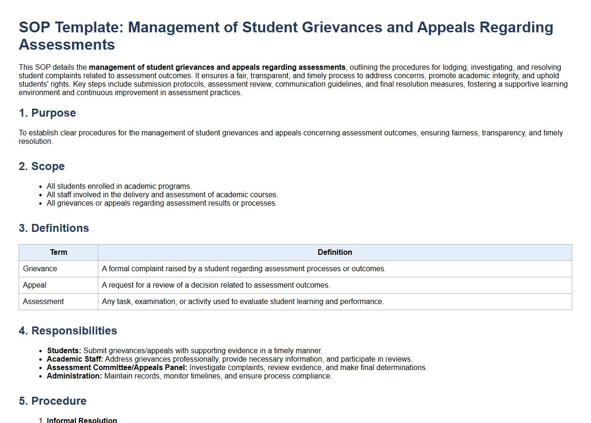This screenshot has height=423, width=591.
Task: Click the 'All grievances or appeals' scope bullet
Action: tap(161, 203)
